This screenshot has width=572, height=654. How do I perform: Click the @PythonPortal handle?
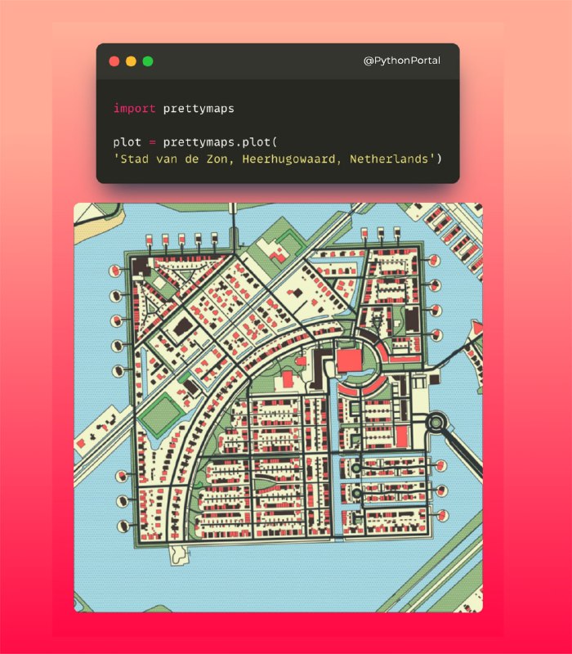(x=402, y=60)
